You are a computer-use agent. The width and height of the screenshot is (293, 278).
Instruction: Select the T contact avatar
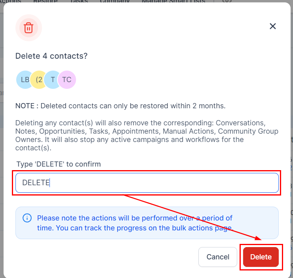(x=53, y=80)
